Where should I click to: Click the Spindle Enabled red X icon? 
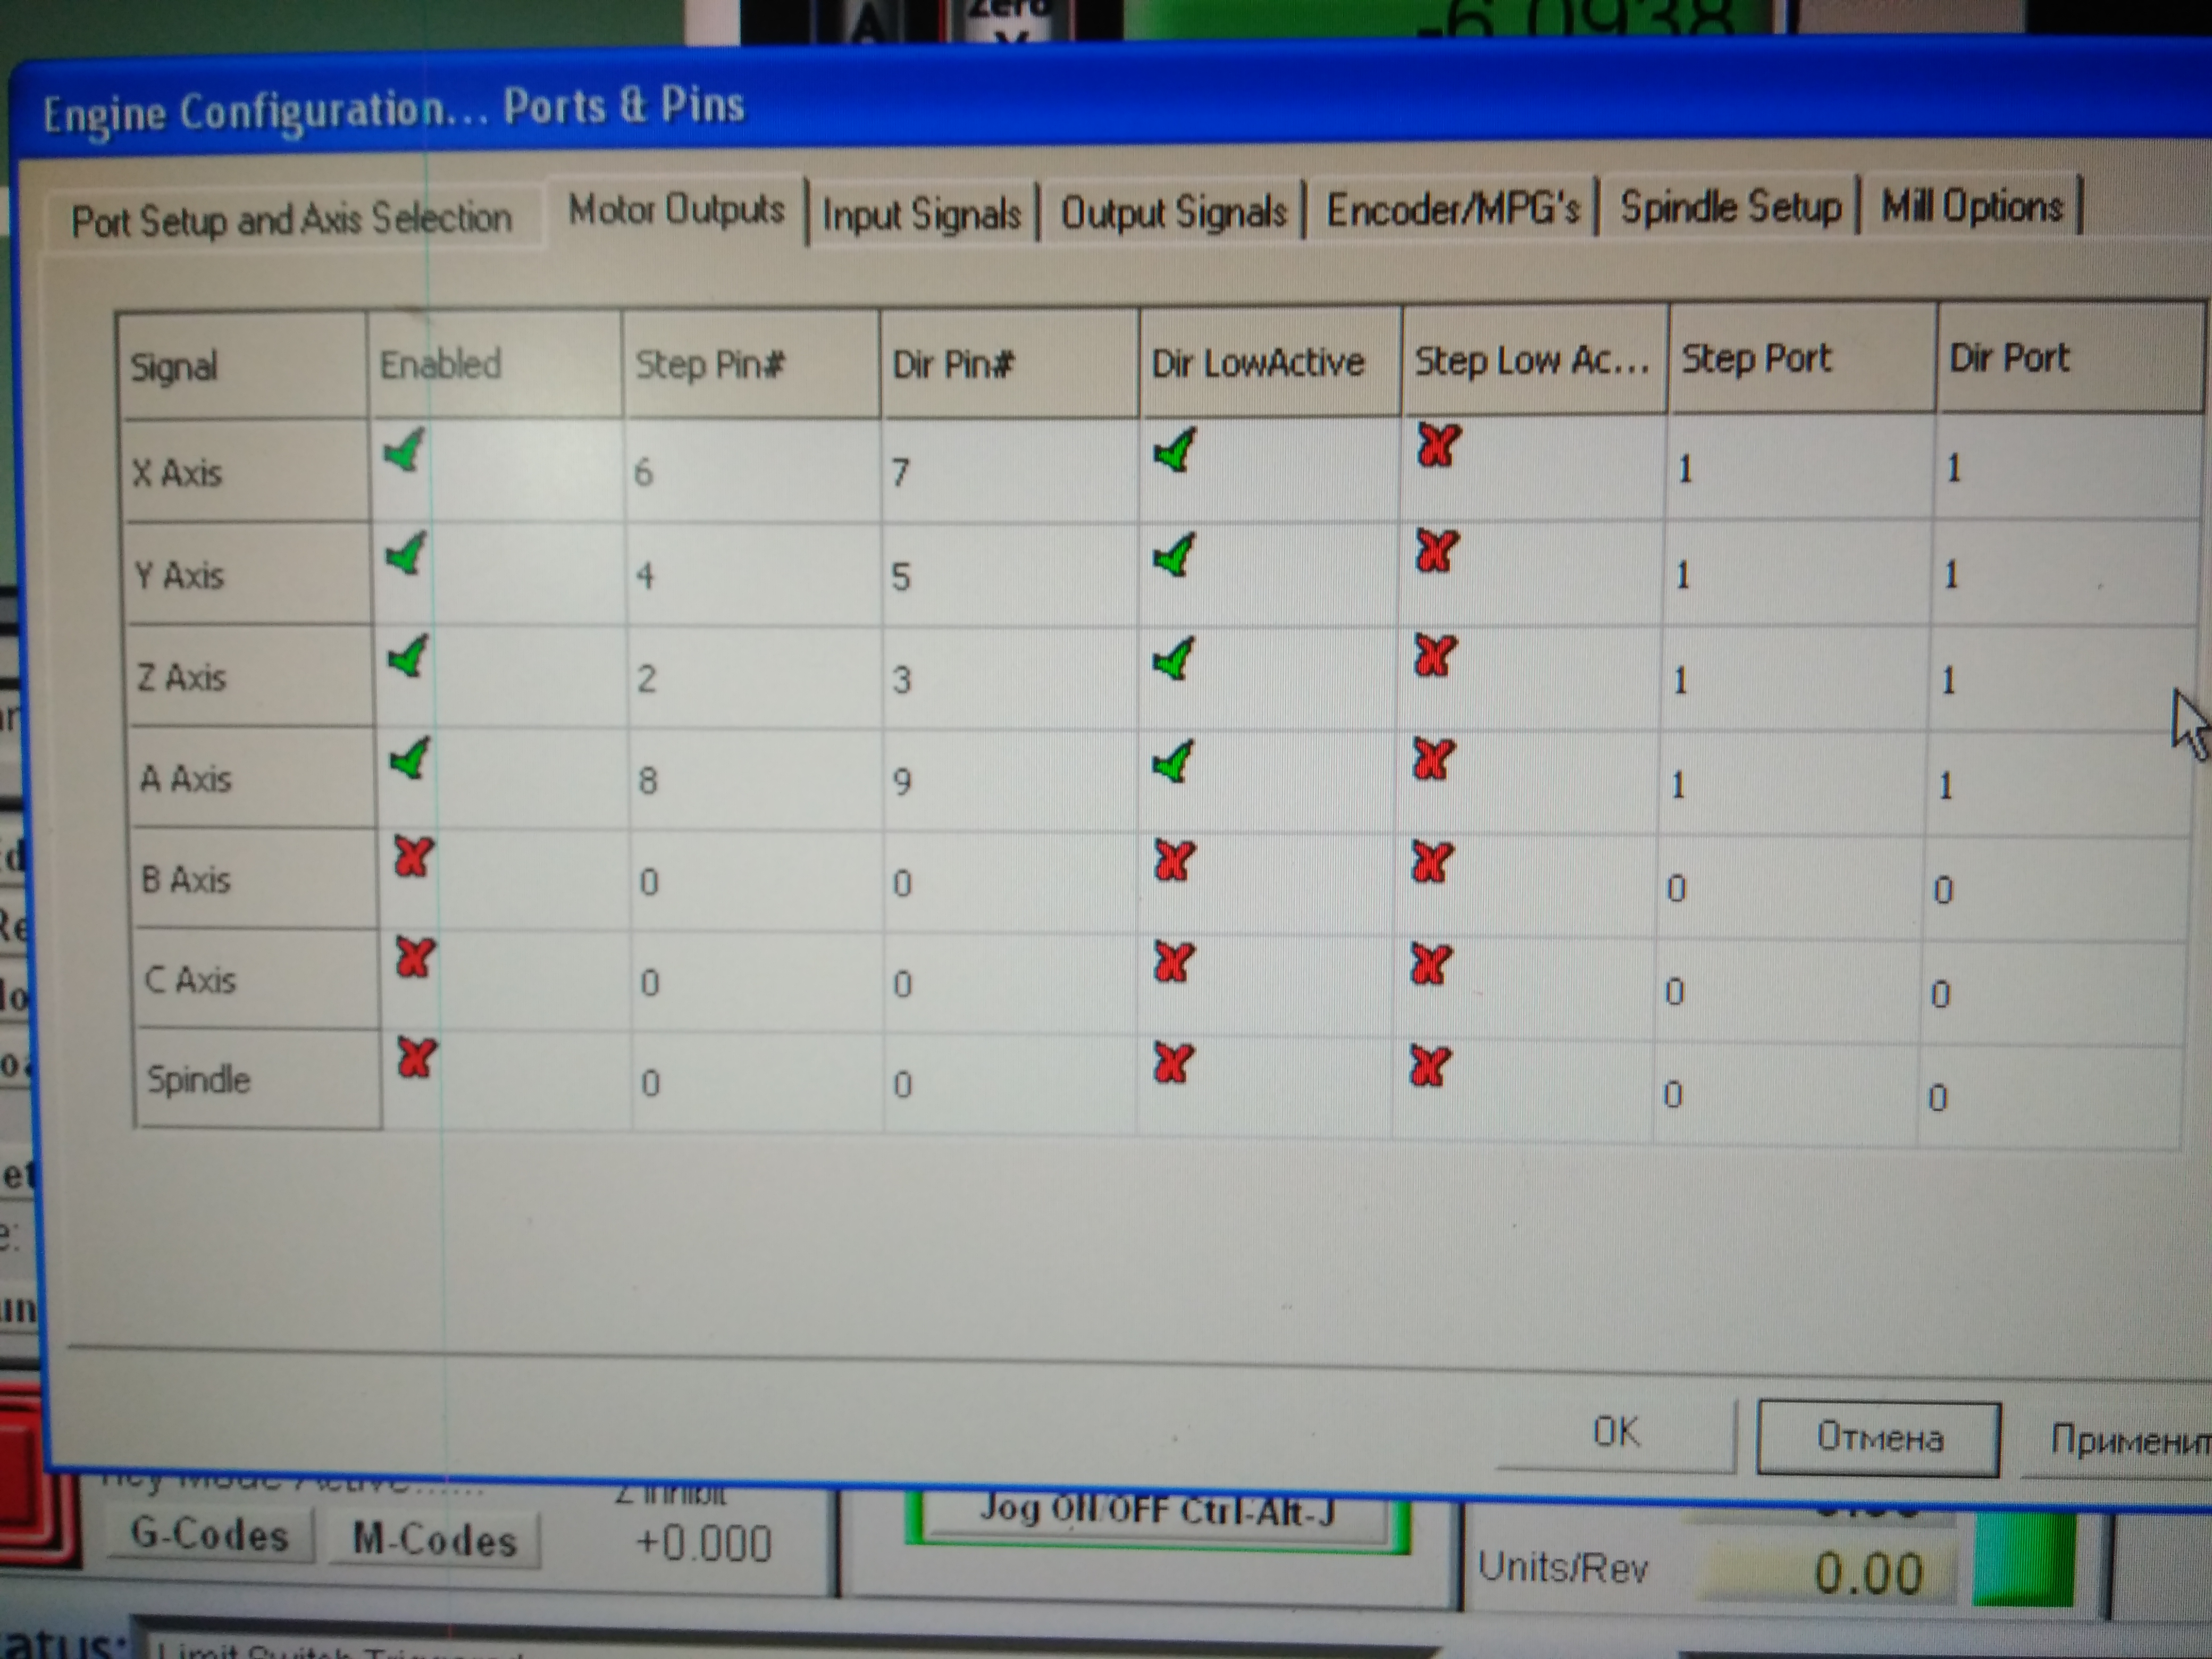(416, 1058)
